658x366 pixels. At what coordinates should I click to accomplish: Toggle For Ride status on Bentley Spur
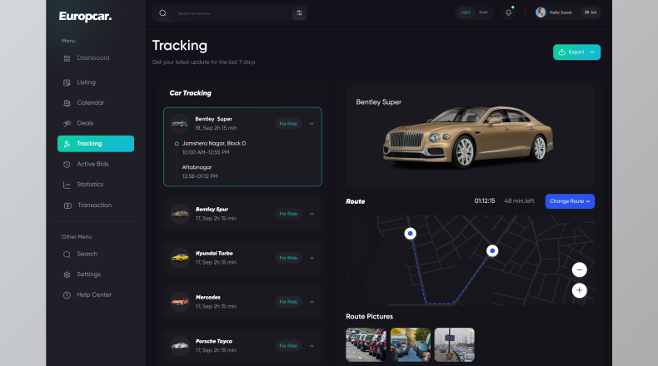click(288, 214)
